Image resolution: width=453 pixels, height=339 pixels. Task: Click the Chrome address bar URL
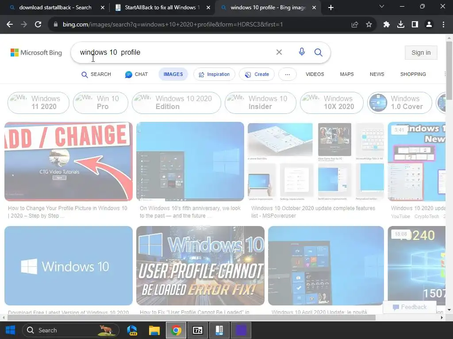173,25
